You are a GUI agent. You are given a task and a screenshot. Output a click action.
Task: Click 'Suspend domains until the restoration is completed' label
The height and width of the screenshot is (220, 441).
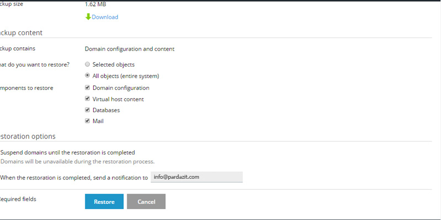[68, 152]
